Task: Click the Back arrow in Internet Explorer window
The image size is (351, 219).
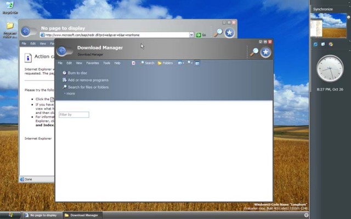Action: tap(26, 31)
